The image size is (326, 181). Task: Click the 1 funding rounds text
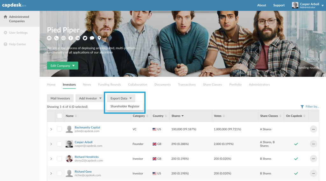[307, 68]
